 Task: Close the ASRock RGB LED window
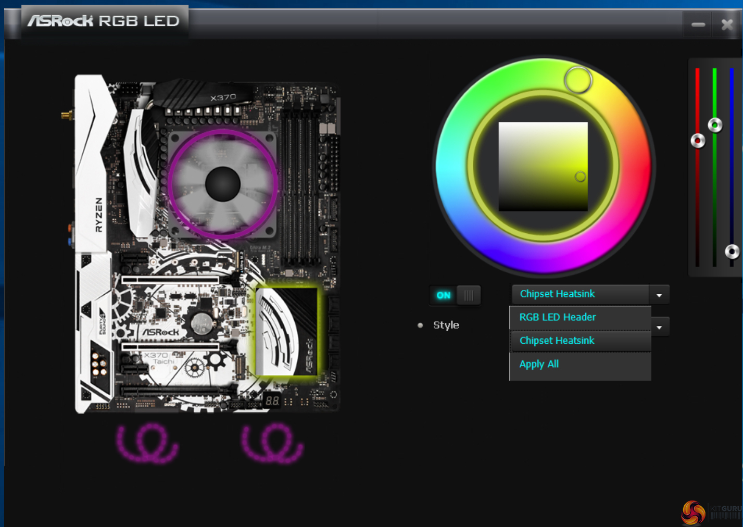[x=727, y=24]
